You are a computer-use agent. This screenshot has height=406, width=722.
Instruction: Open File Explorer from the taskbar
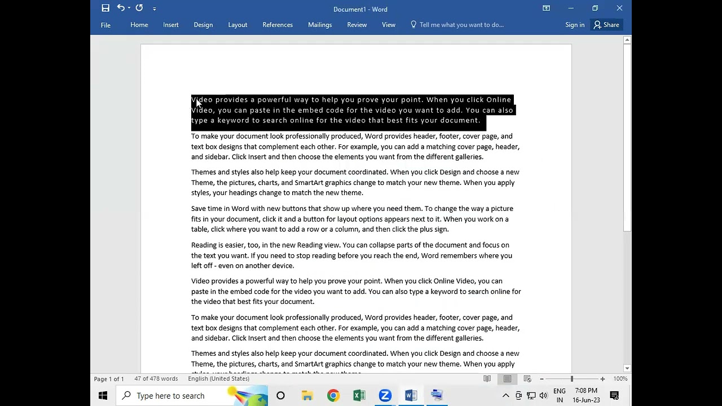tap(307, 396)
